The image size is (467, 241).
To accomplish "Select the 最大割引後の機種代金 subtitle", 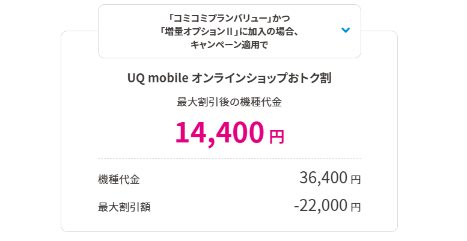I will (x=230, y=102).
